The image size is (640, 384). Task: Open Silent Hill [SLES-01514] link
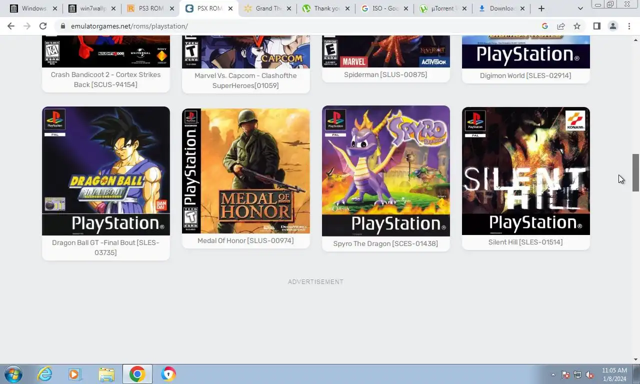[525, 242]
